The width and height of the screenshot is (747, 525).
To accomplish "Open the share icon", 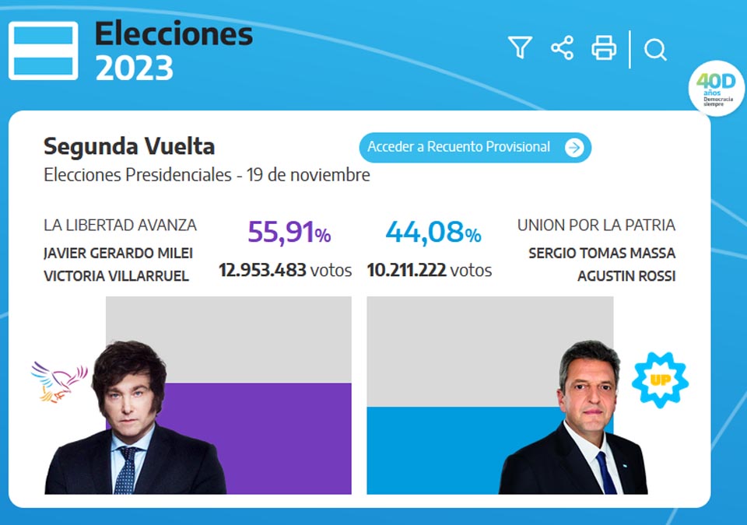I will (562, 48).
